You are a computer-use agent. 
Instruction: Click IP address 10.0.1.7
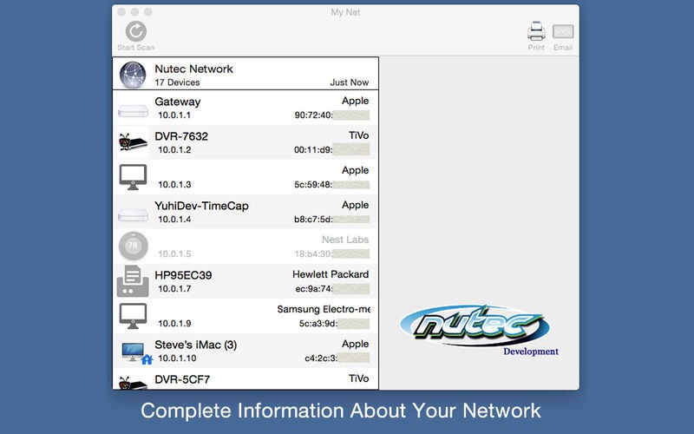[174, 289]
